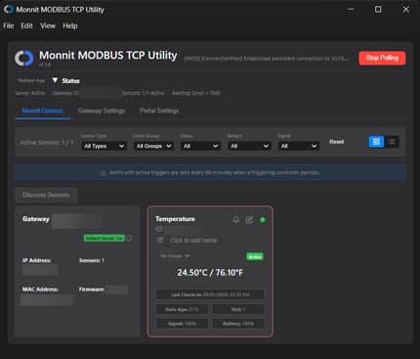
Task: Open the edit icon on Temperature card
Action: (x=249, y=219)
